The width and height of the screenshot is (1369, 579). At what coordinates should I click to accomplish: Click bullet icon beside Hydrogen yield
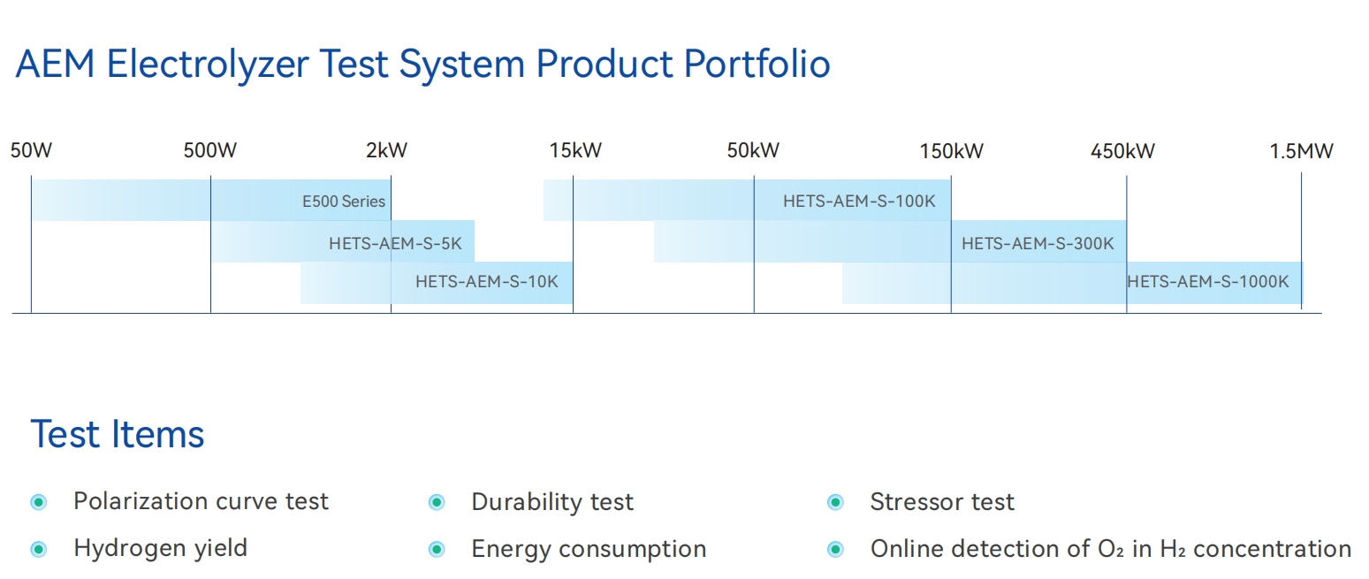[x=38, y=550]
